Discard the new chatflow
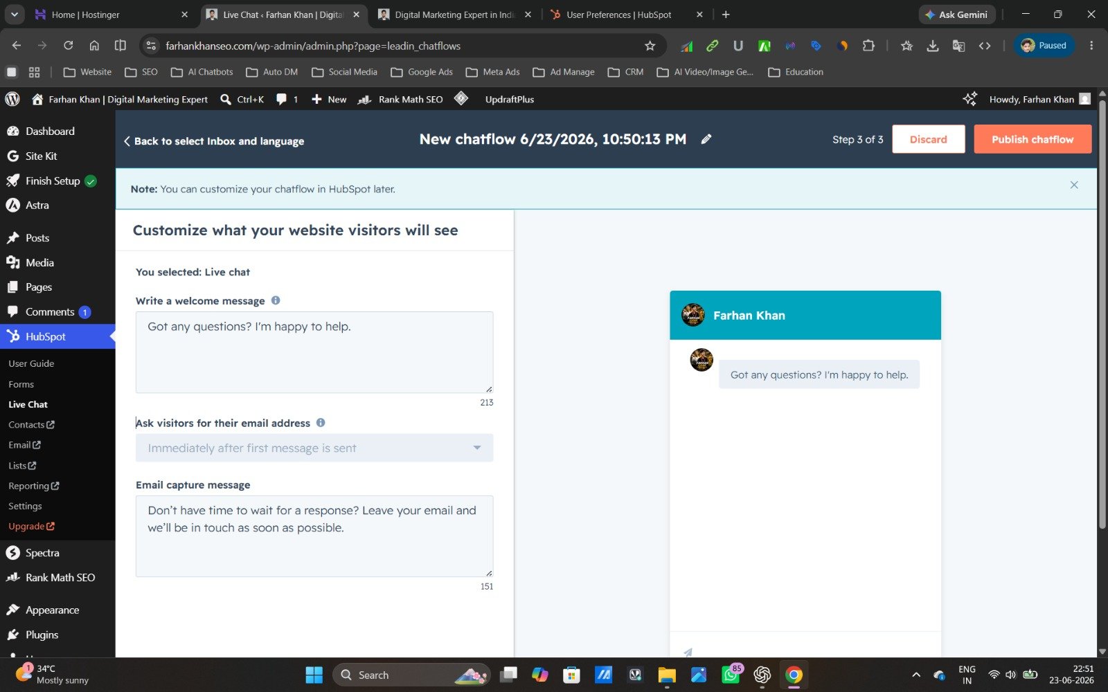Screen dimensions: 1108x692 pyautogui.click(x=928, y=139)
